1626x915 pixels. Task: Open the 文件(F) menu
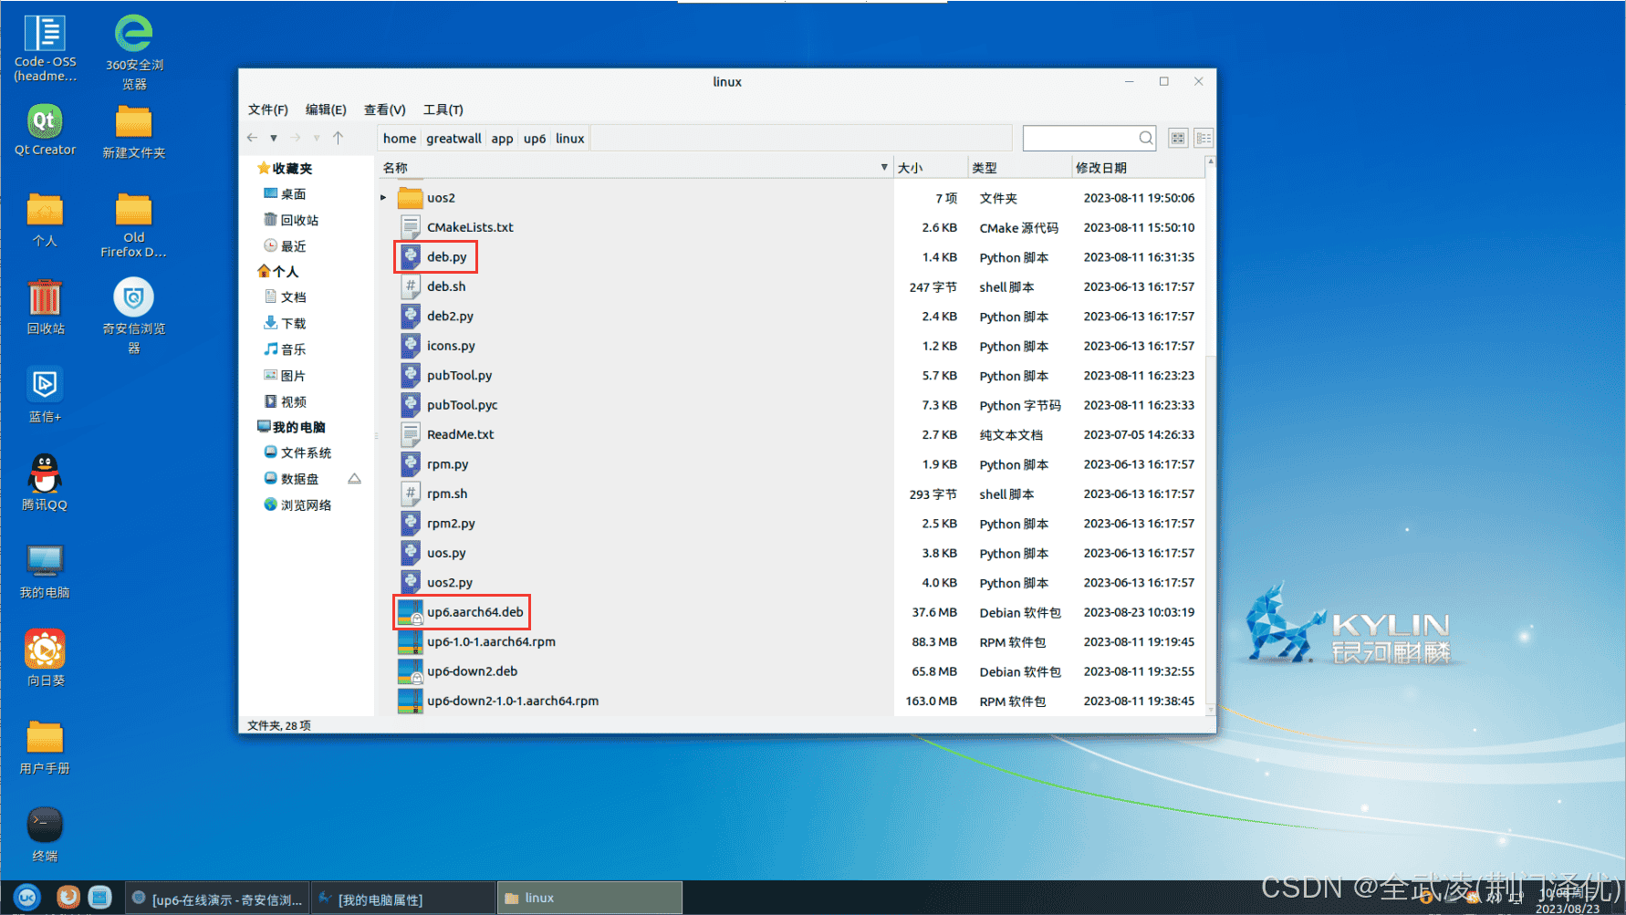click(x=267, y=109)
